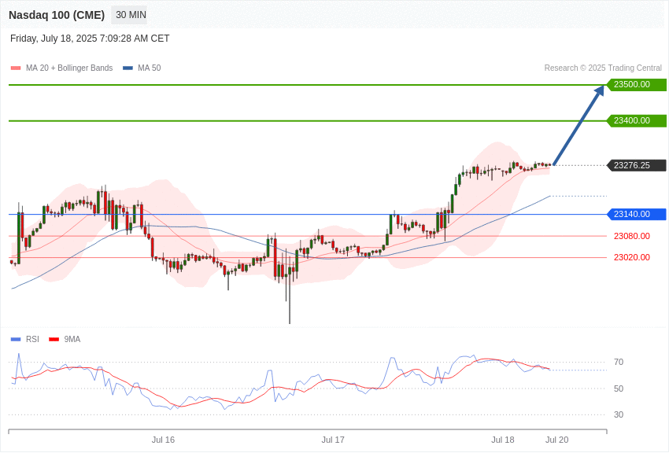This screenshot has width=669, height=453.
Task: Click the MA 20 + Bollinger Bands legend swatch
Action: tap(16, 68)
